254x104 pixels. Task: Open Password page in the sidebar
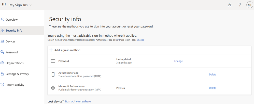pos(11,52)
